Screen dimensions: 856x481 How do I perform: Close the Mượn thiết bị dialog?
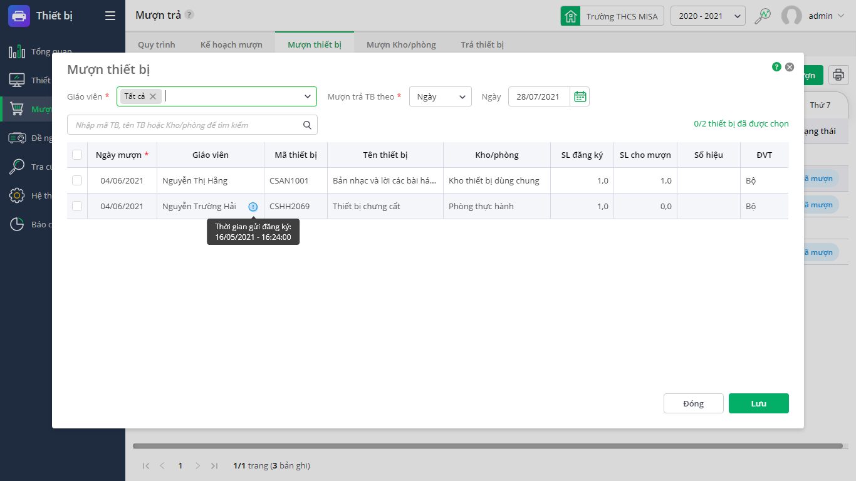pyautogui.click(x=790, y=66)
